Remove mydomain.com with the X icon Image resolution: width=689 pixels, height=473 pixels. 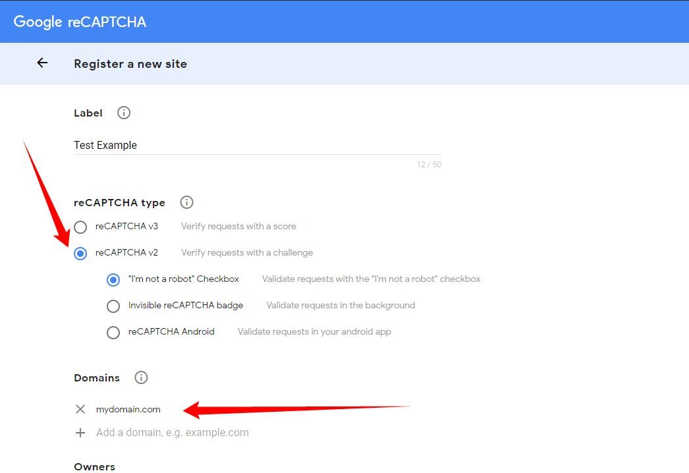(80, 409)
